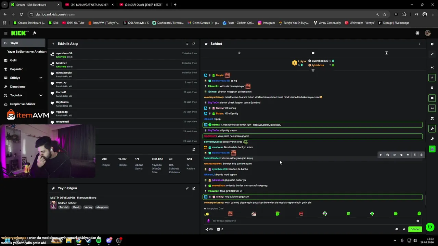Pop out the stream statistics panel
Screen dimensions: 438x246
click(194, 149)
